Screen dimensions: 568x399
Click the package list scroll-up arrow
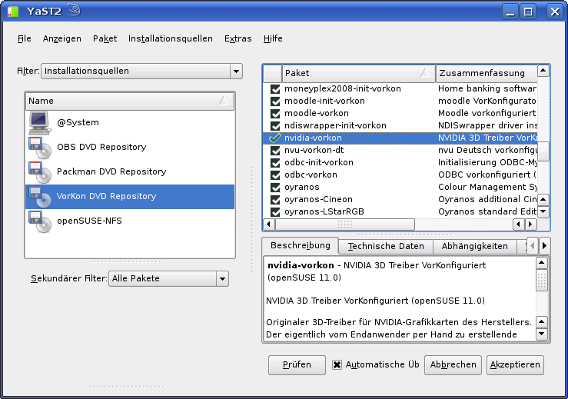point(543,71)
